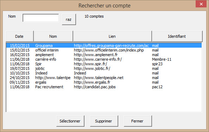Click the Identifiant column header
The width and height of the screenshot is (209, 132).
177,36
